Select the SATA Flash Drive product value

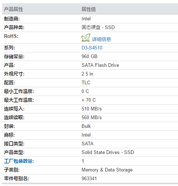(x=100, y=65)
